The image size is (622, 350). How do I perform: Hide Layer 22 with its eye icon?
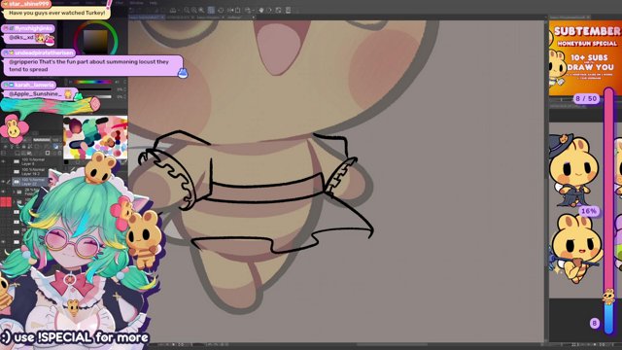point(4,182)
